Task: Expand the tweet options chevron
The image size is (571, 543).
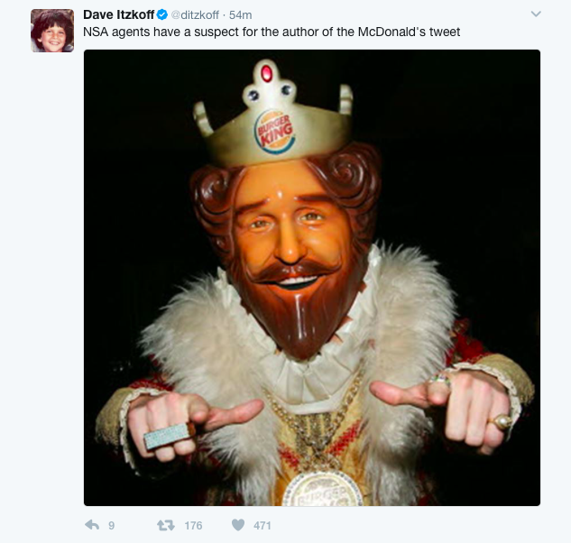Action: pos(536,14)
